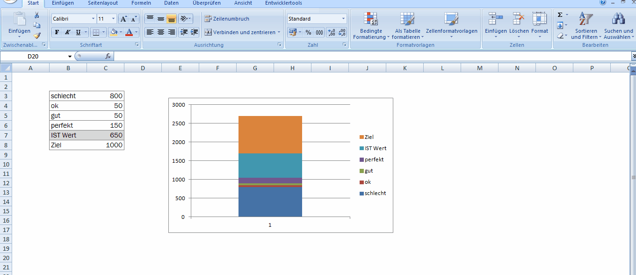Click Suchen und Auswählen button

(x=618, y=26)
